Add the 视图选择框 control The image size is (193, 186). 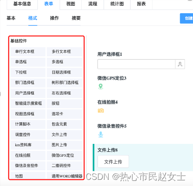(28, 114)
